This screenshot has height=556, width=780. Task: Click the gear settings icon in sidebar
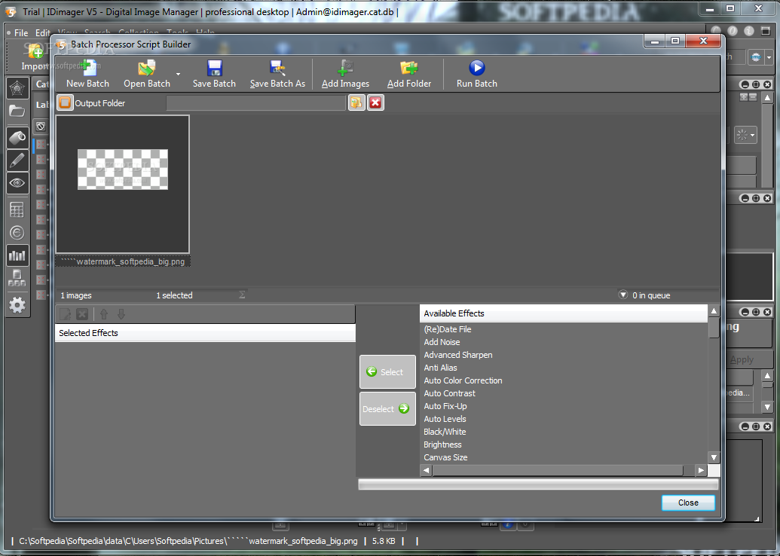coord(17,305)
